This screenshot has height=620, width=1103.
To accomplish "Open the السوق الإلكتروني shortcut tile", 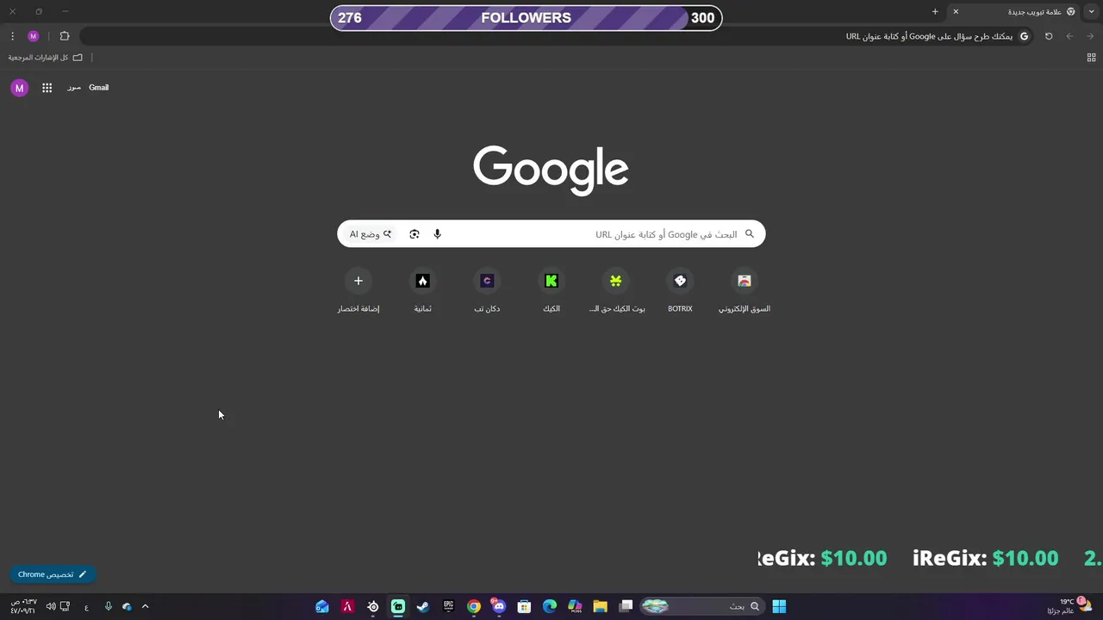I will [x=745, y=291].
